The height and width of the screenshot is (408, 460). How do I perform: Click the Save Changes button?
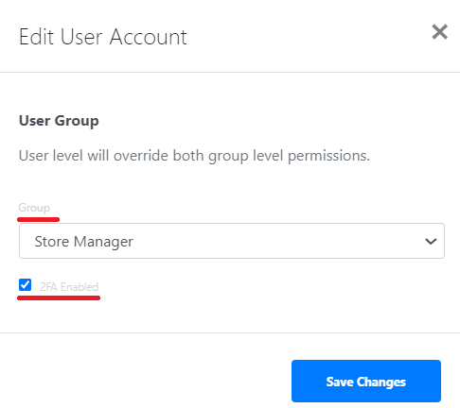[366, 382]
